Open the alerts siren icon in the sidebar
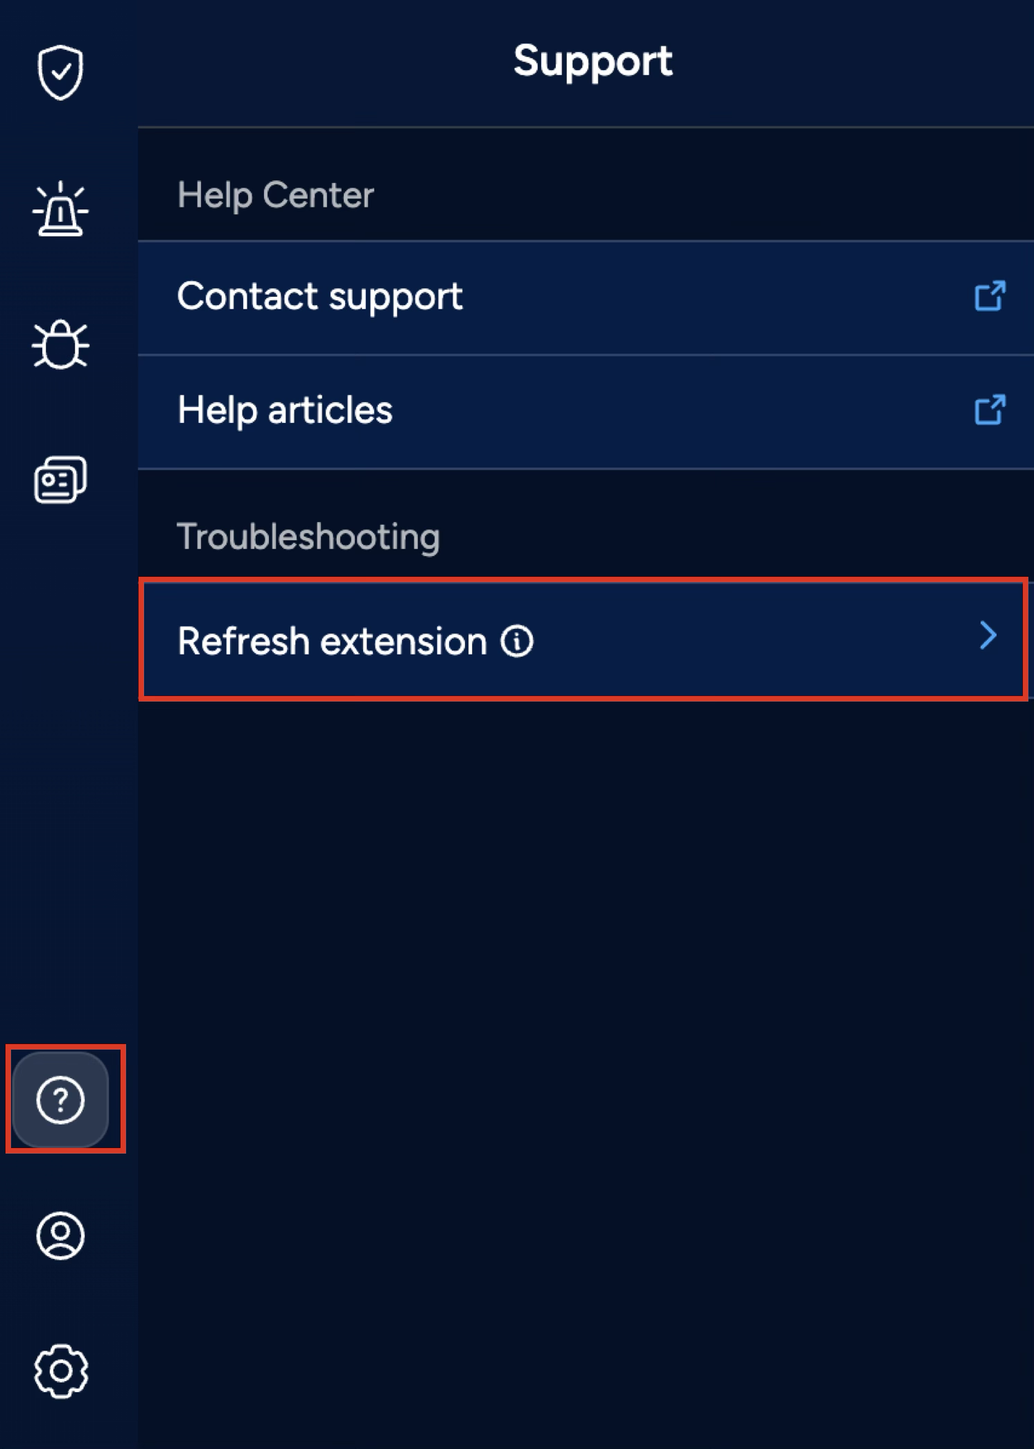This screenshot has height=1449, width=1034. click(61, 208)
